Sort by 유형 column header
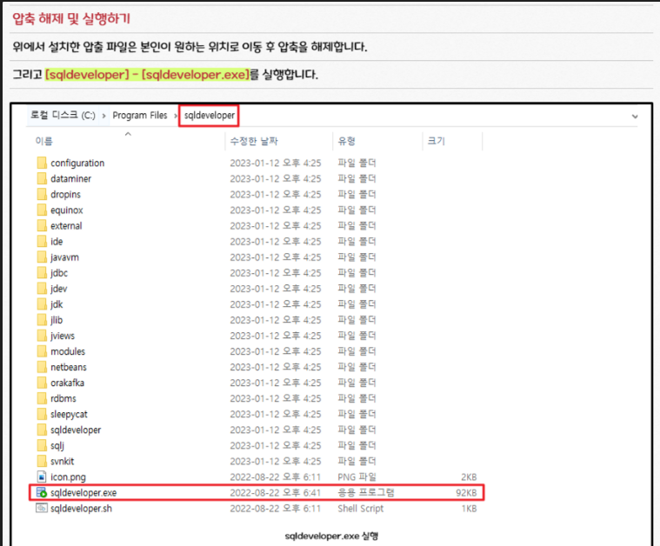Screen dimensions: 660x546 (x=346, y=141)
